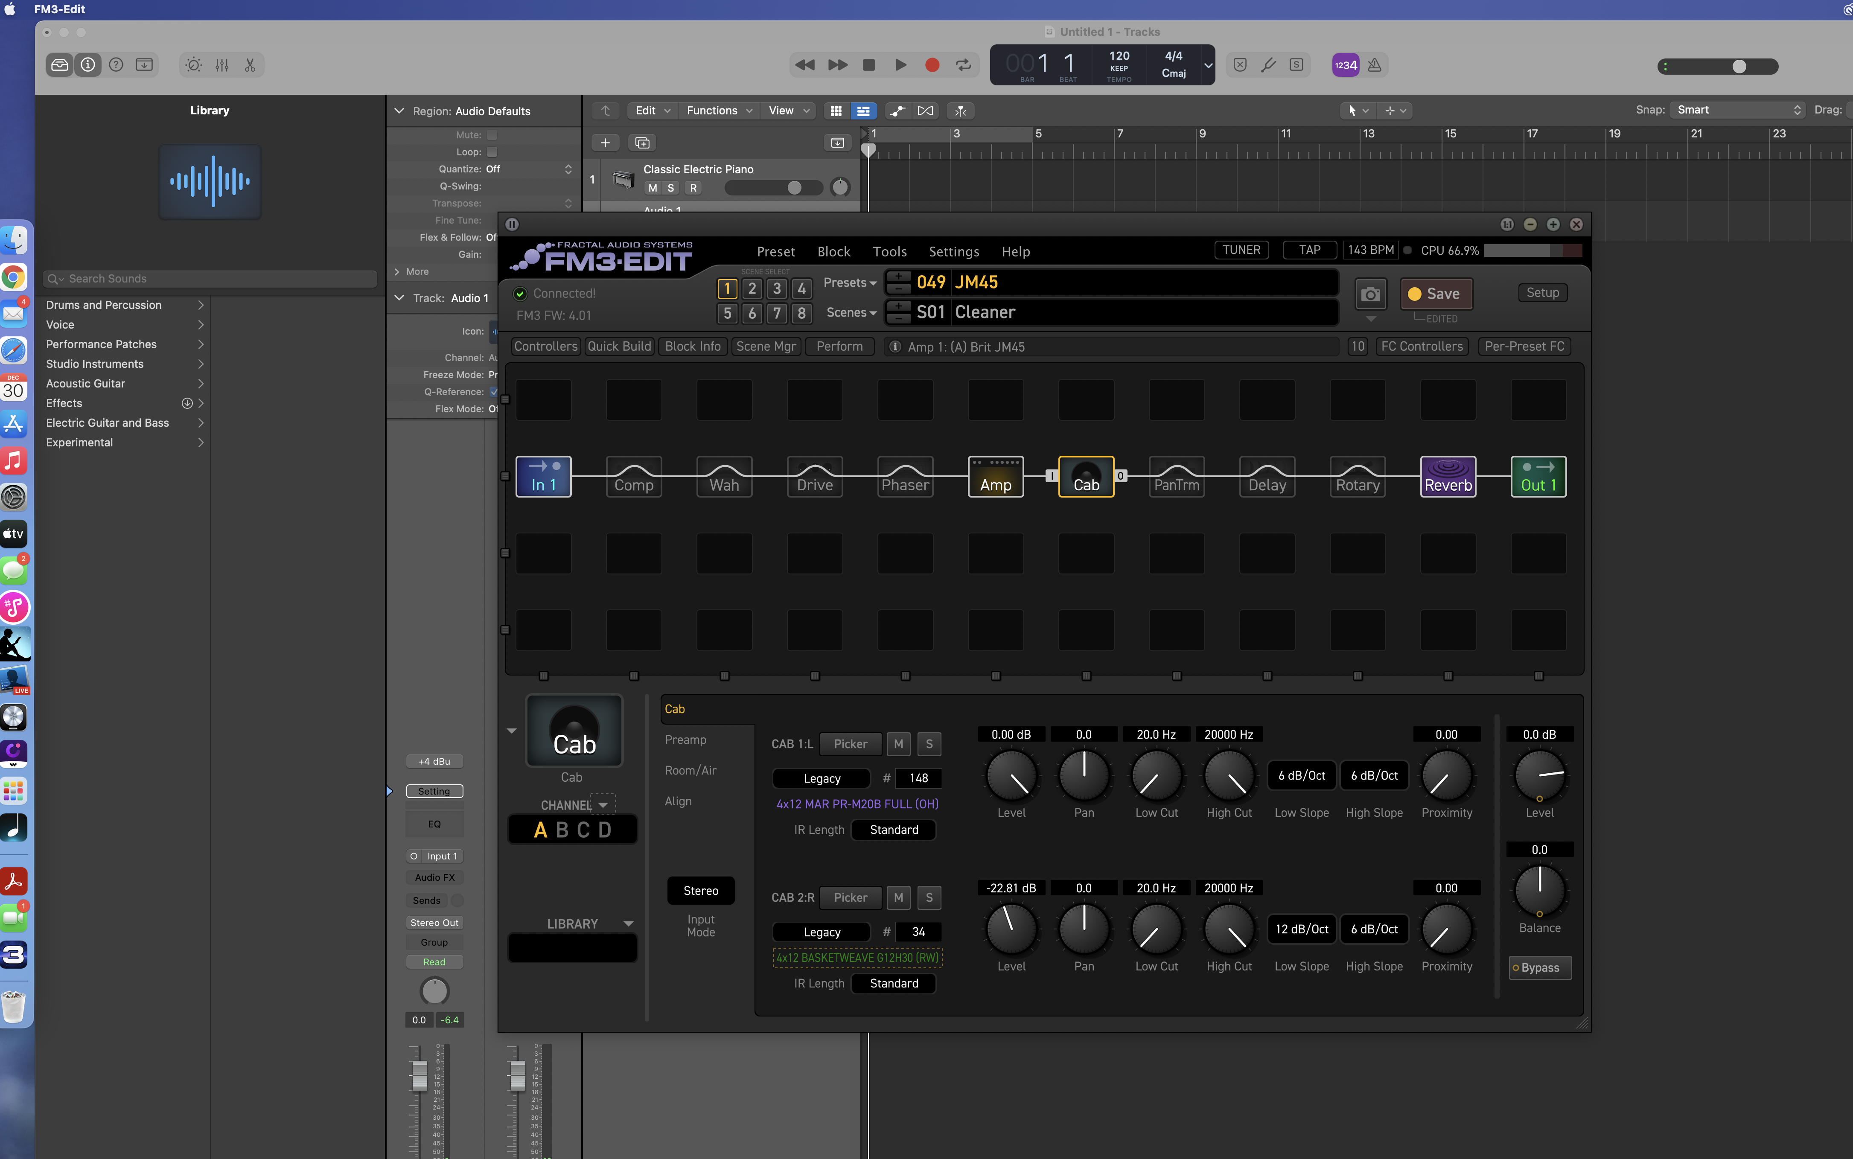1853x1159 pixels.
Task: Open the FM3-Edit Preset menu
Action: point(776,251)
